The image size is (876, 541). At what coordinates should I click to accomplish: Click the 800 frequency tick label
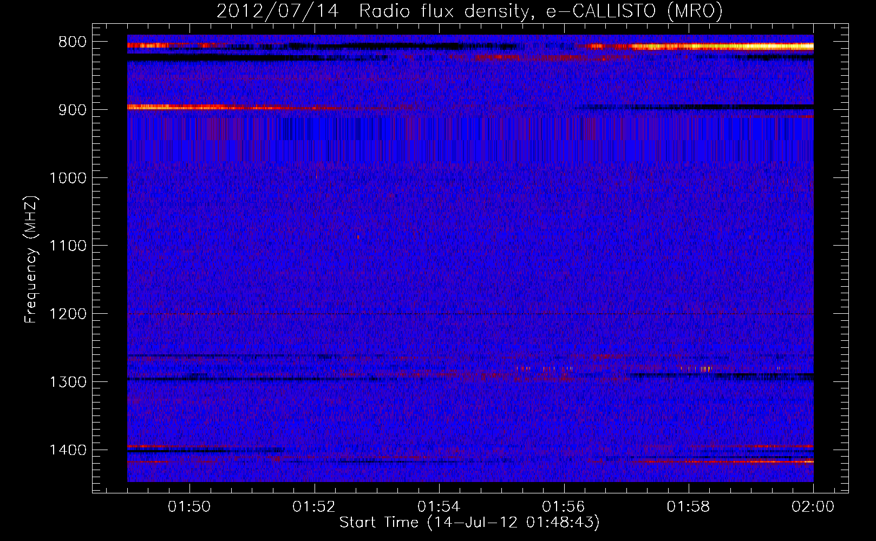click(72, 42)
